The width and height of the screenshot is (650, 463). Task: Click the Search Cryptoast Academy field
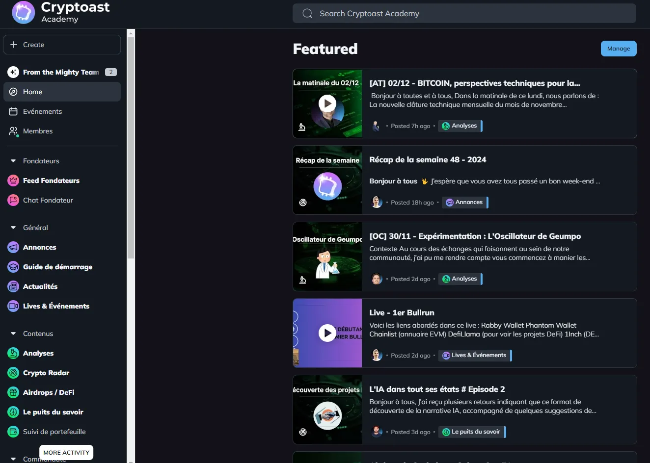(x=464, y=14)
